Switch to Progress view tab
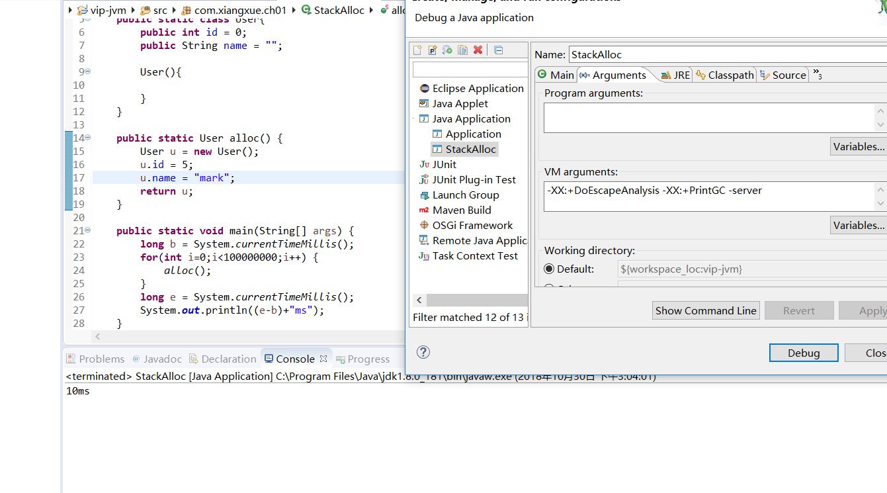 point(362,359)
